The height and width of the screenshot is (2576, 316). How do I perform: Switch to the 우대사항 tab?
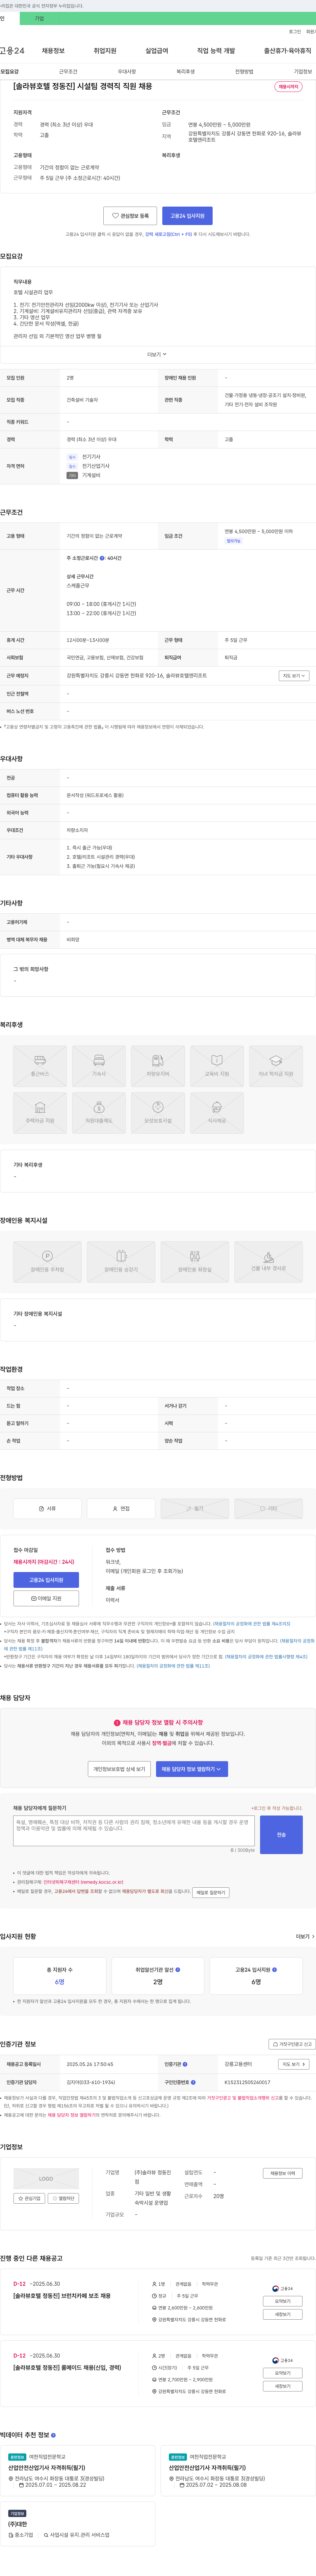127,72
